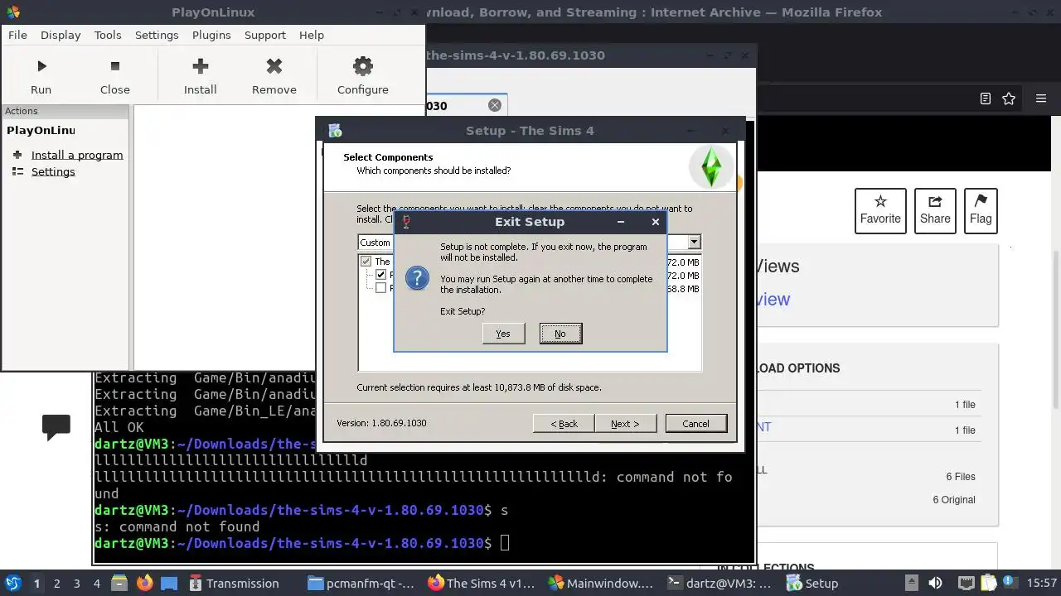The image size is (1061, 596).
Task: Click Yes in Exit Setup dialog
Action: coord(503,334)
